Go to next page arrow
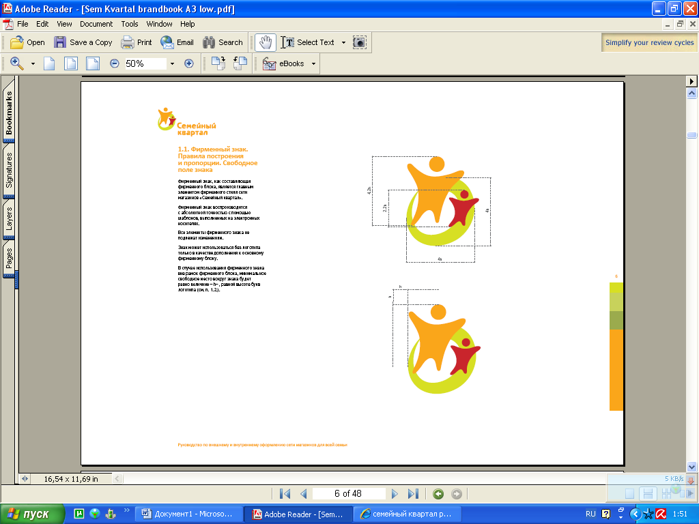Screen dimensions: 699x524 (395, 494)
